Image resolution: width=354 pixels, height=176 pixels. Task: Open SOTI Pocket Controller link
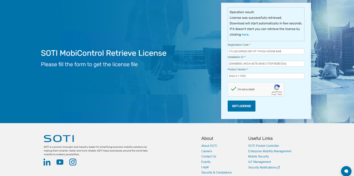pos(263,146)
